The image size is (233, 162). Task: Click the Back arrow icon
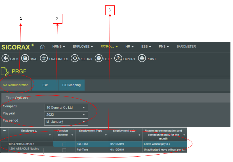coord(5,58)
